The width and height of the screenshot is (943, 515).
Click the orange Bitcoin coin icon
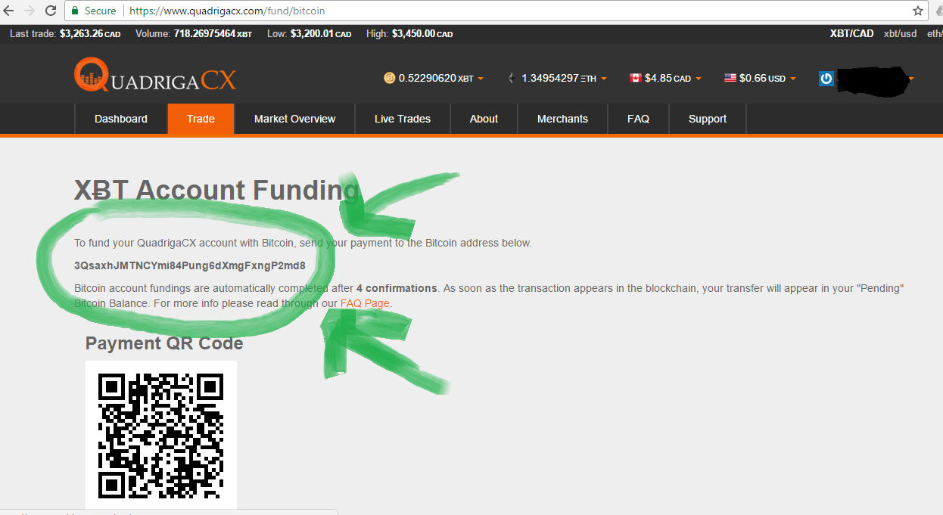point(389,78)
